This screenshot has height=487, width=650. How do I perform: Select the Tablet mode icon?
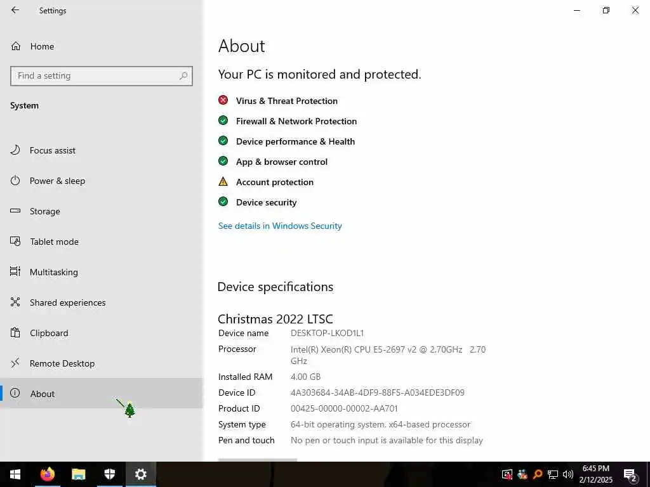point(15,241)
